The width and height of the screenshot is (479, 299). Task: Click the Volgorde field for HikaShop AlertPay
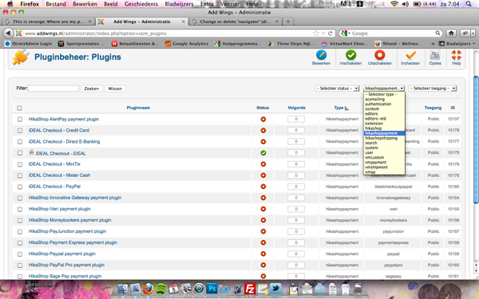296,120
